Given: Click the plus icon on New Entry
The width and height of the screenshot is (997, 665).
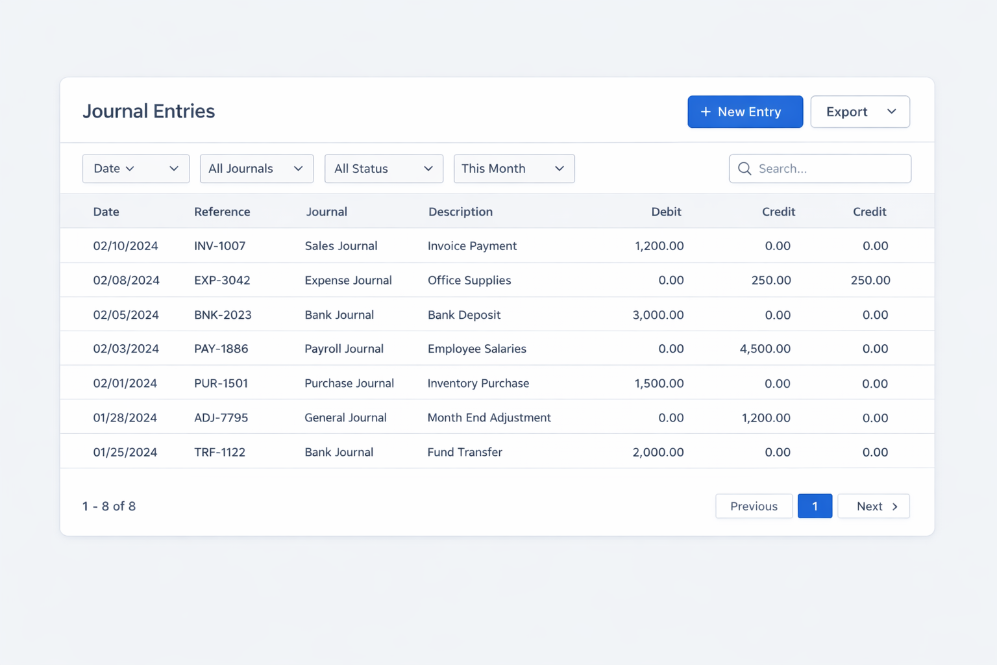Looking at the screenshot, I should click(x=706, y=112).
